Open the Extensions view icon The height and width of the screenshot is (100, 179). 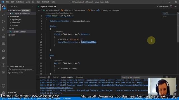(x=3, y=36)
